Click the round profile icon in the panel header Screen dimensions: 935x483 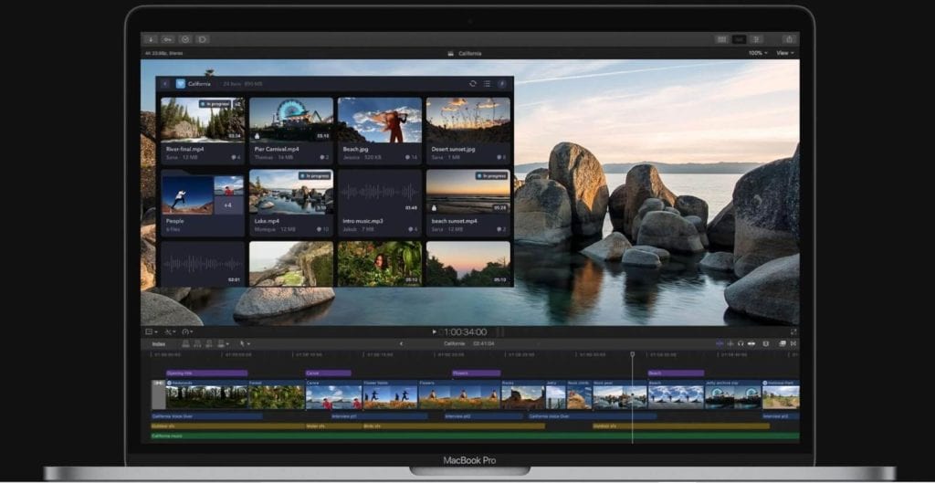502,84
